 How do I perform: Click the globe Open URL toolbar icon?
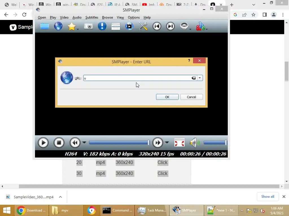click(x=58, y=26)
